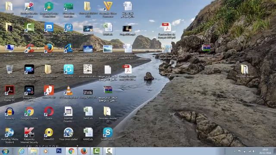Select the PDF icon at top right of desktop

(x=166, y=27)
